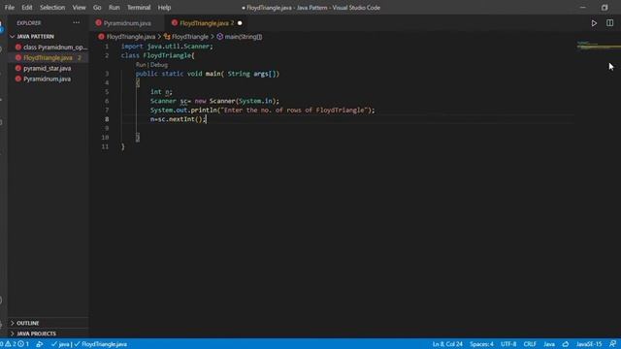The width and height of the screenshot is (621, 349).
Task: Click the 'class FloydTriangle{' code line
Action: 157,55
